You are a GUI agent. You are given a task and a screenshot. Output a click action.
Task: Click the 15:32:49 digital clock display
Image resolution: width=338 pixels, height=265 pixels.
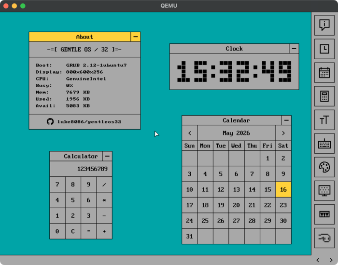pyautogui.click(x=234, y=71)
